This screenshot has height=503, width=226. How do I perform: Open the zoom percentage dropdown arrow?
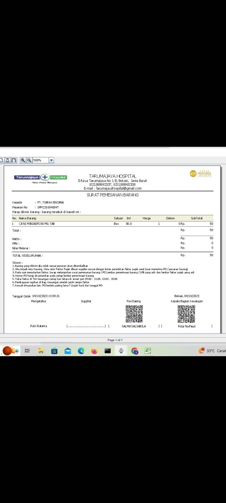coord(51,160)
